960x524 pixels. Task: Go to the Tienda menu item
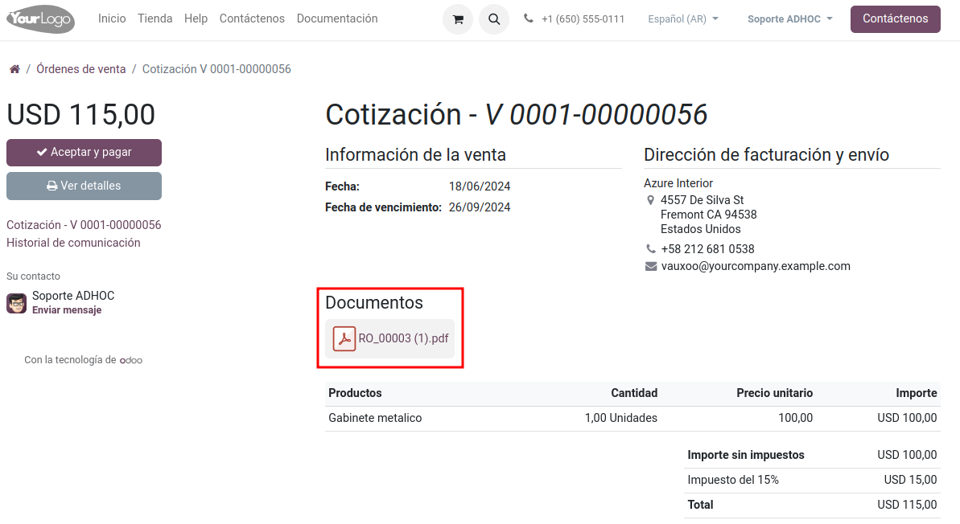(x=155, y=18)
